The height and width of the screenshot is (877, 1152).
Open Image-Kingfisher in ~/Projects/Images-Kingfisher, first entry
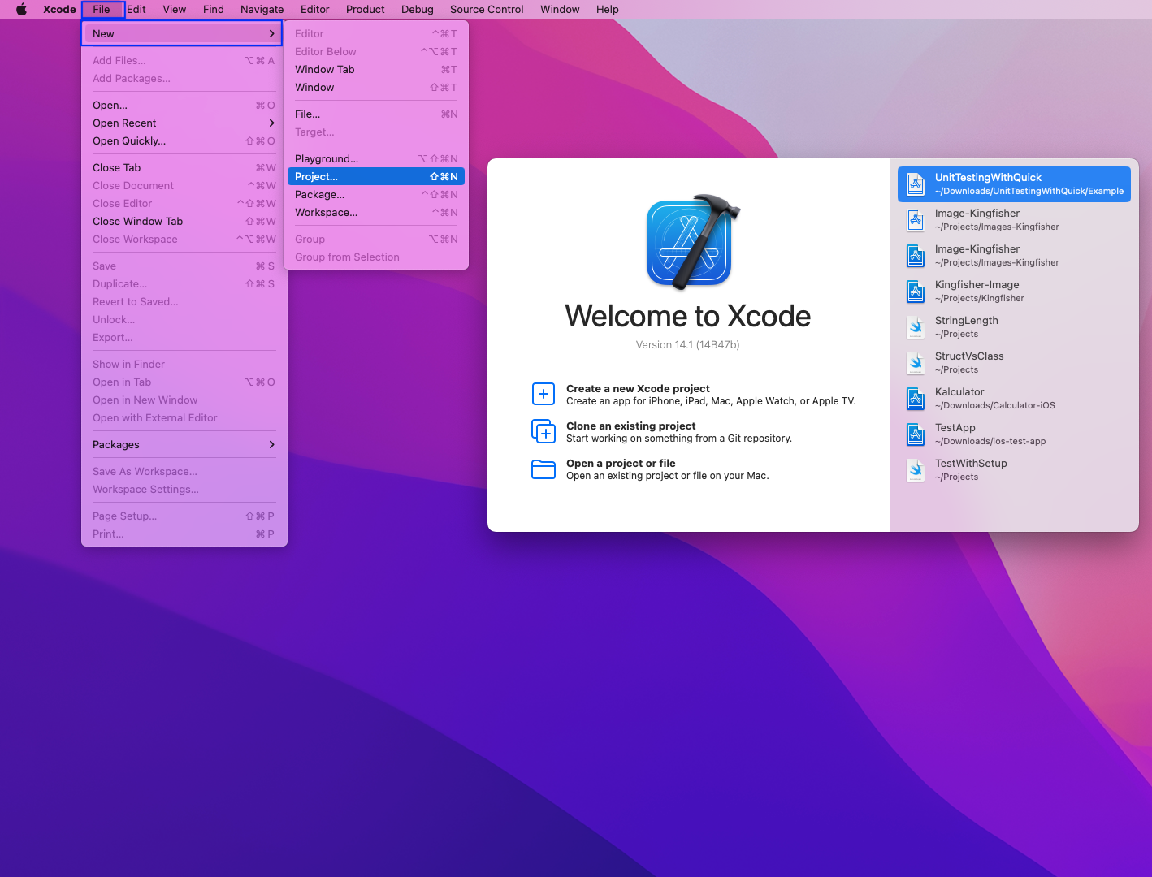pos(1014,220)
